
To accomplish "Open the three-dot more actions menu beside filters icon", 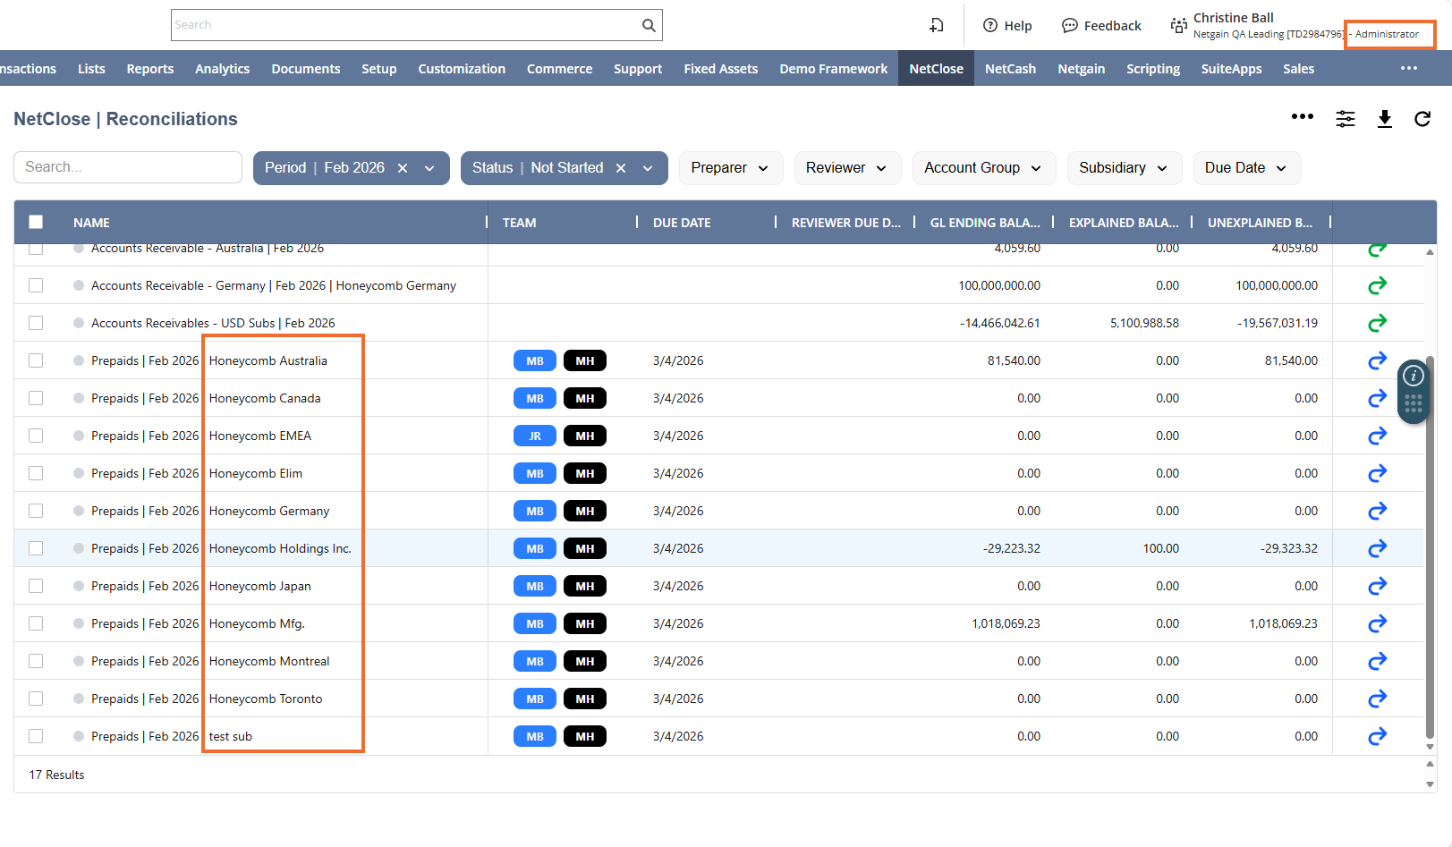I will pyautogui.click(x=1302, y=117).
